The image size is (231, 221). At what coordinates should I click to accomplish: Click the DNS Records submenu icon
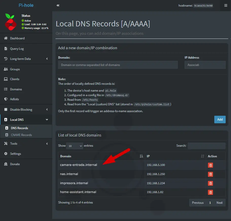[x=7, y=128]
